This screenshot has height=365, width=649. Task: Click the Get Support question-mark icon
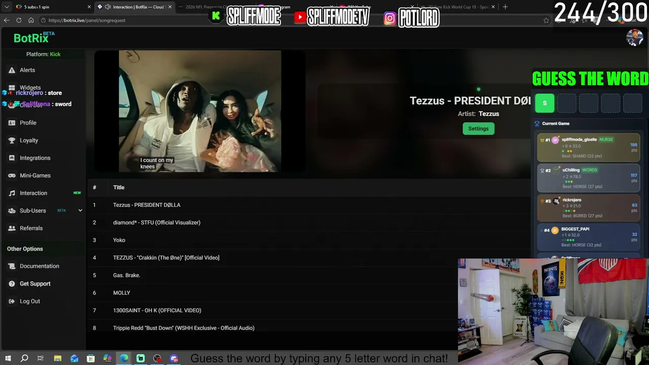(12, 284)
